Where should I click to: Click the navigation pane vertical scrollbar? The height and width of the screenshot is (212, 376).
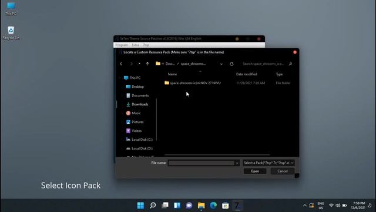[x=156, y=120]
